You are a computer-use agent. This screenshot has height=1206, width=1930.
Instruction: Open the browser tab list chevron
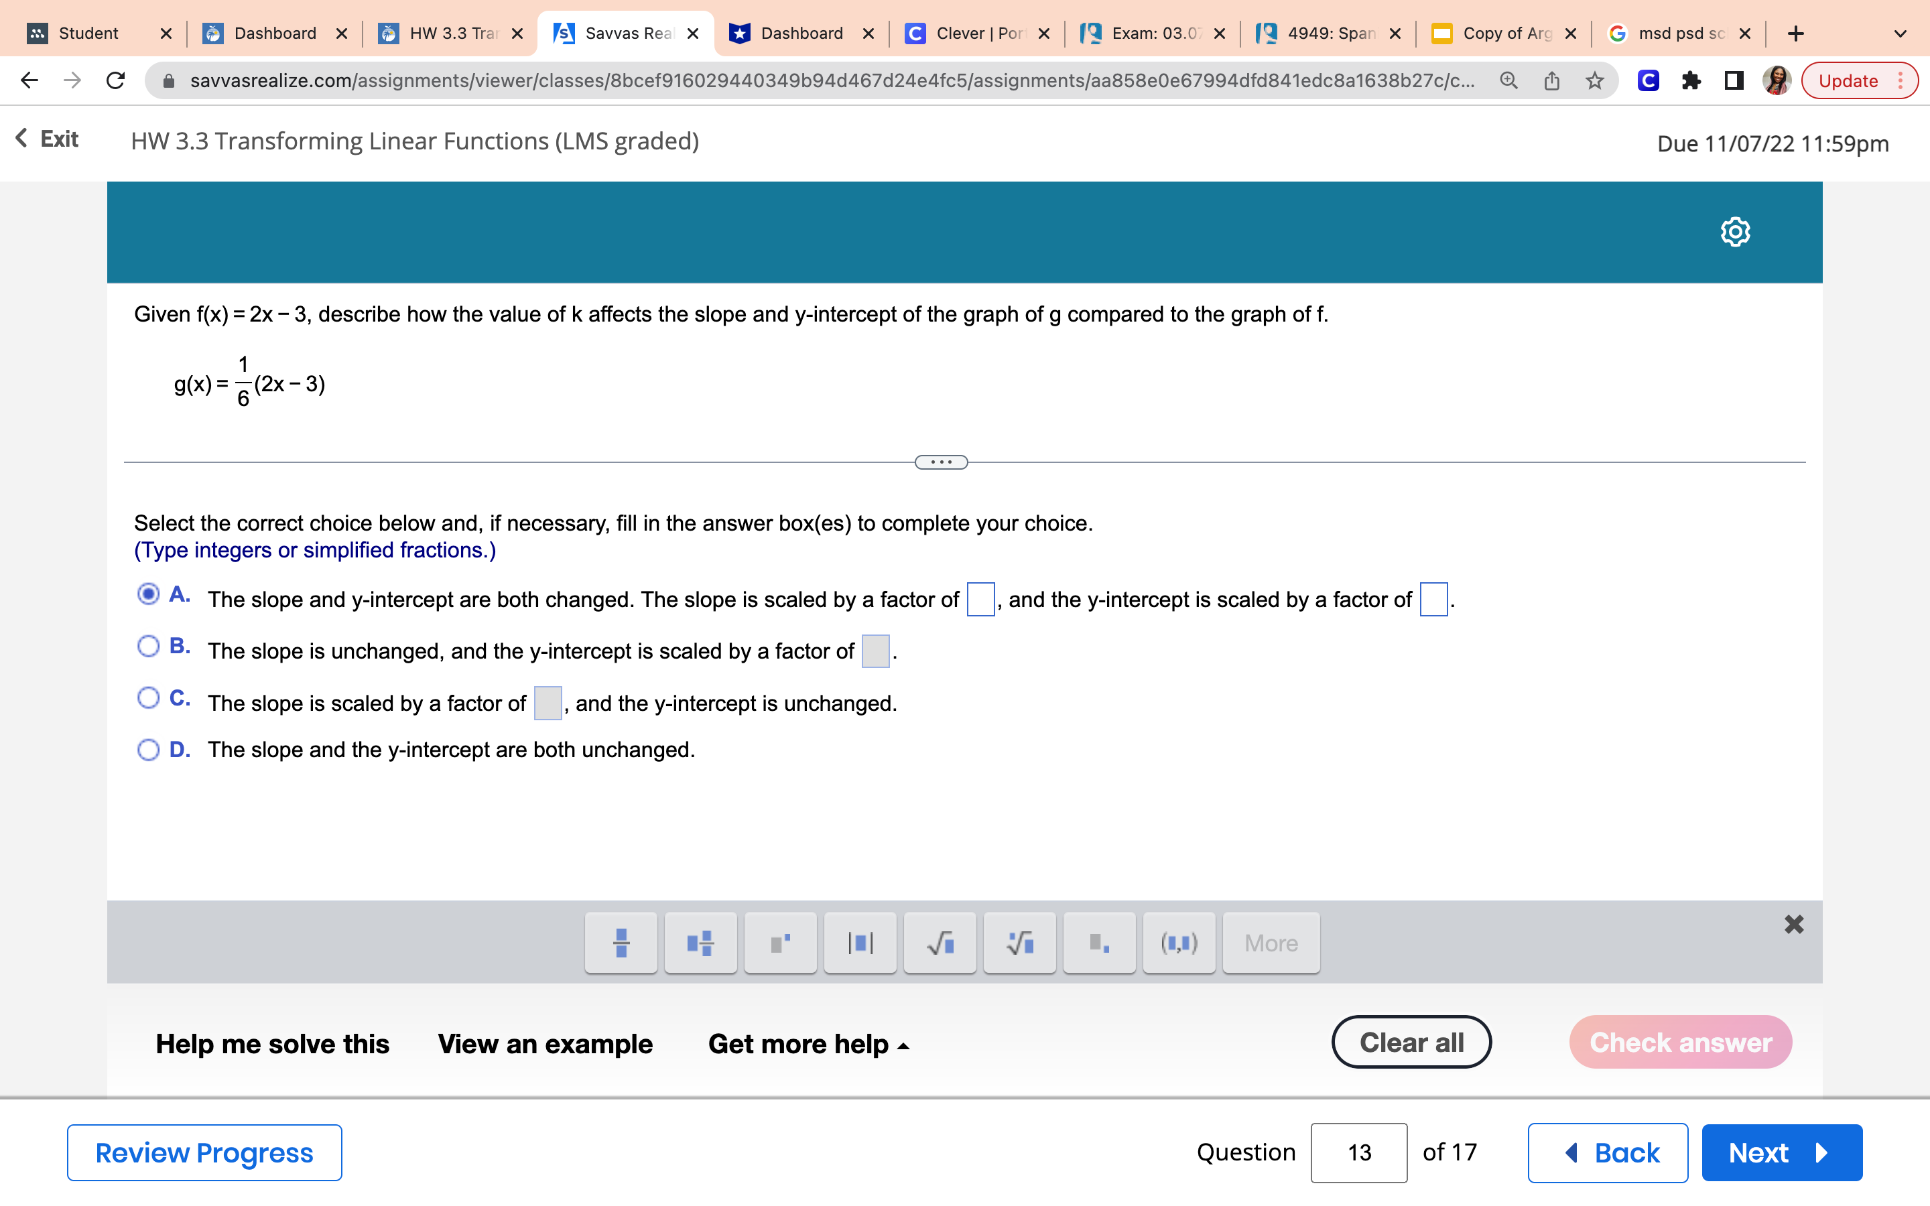pos(1900,33)
